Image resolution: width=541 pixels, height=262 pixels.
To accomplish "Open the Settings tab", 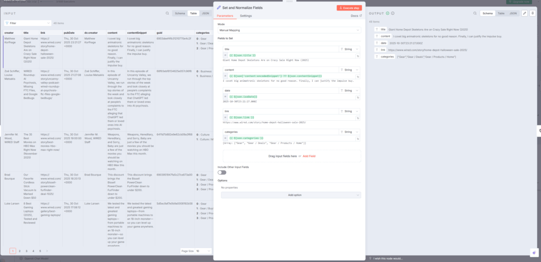I will [x=246, y=16].
